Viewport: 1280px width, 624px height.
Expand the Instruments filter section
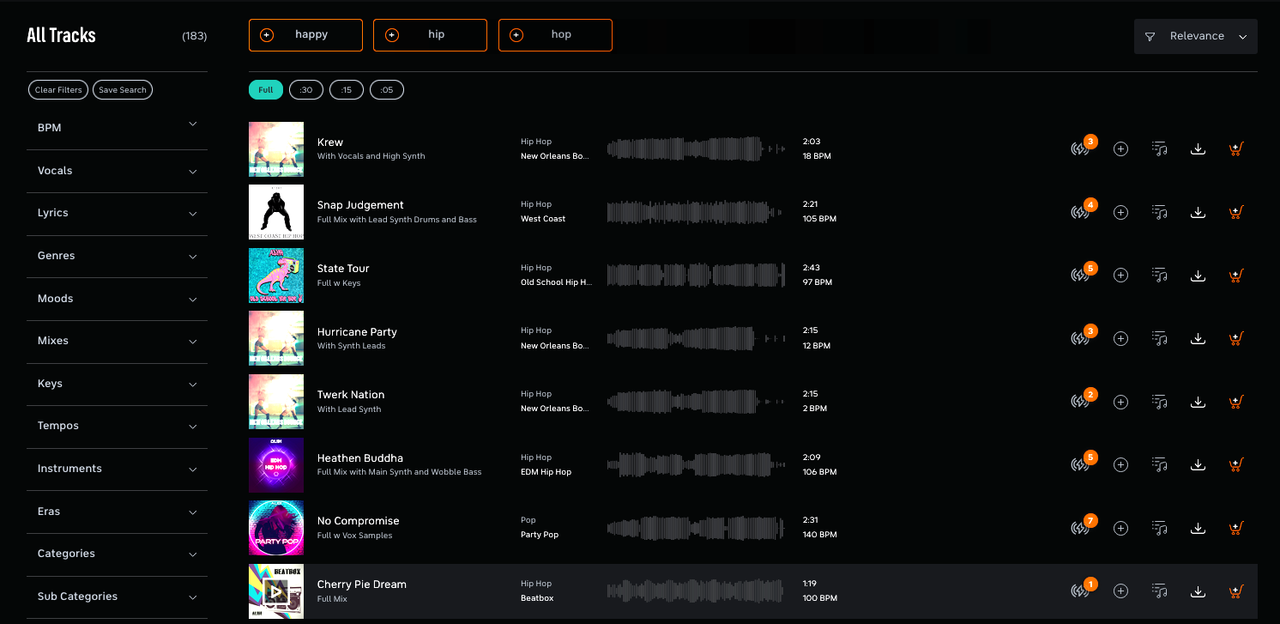click(x=117, y=469)
